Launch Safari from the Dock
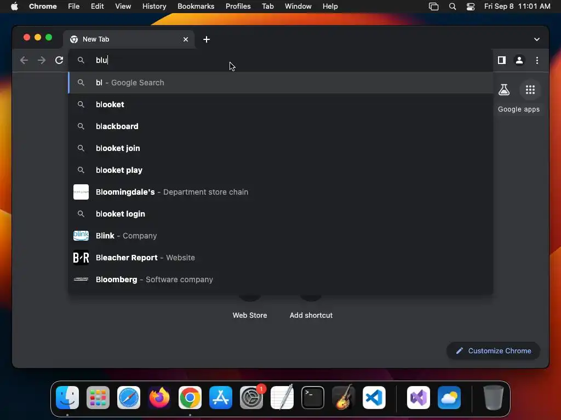561x420 pixels. 129,398
